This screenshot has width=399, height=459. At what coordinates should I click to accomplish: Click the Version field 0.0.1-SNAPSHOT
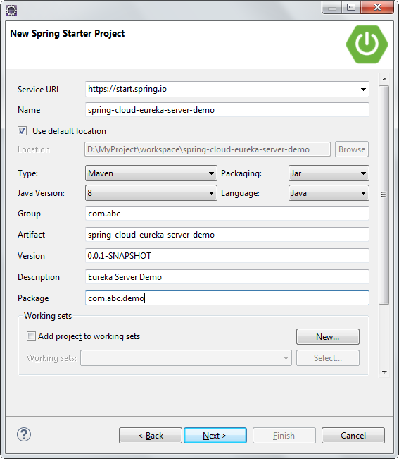point(227,255)
